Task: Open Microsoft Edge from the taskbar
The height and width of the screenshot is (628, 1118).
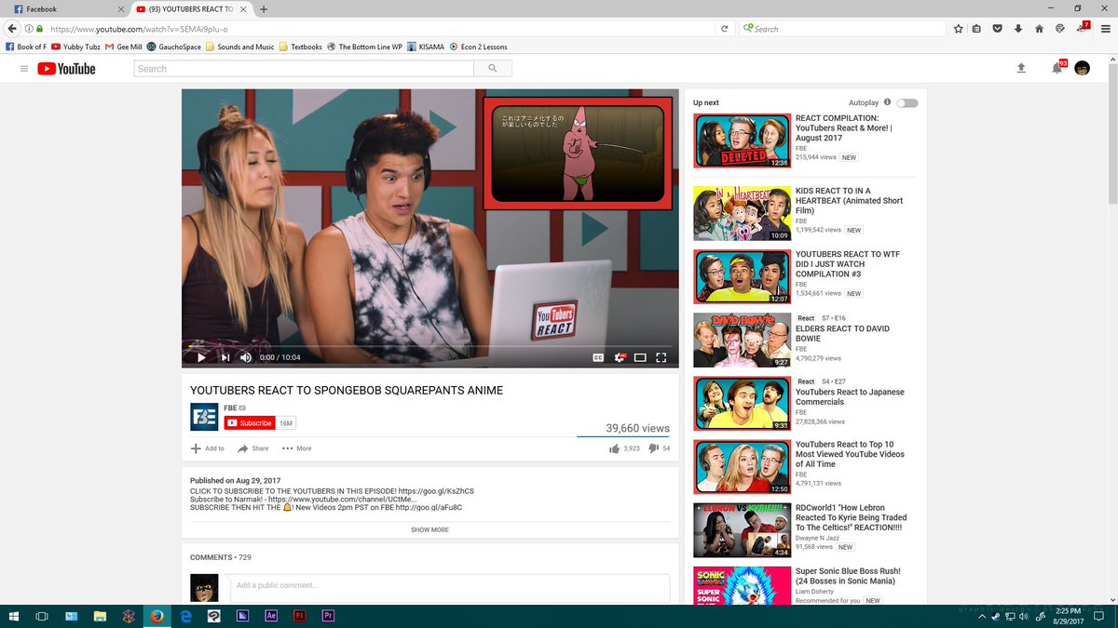Action: pyautogui.click(x=185, y=616)
